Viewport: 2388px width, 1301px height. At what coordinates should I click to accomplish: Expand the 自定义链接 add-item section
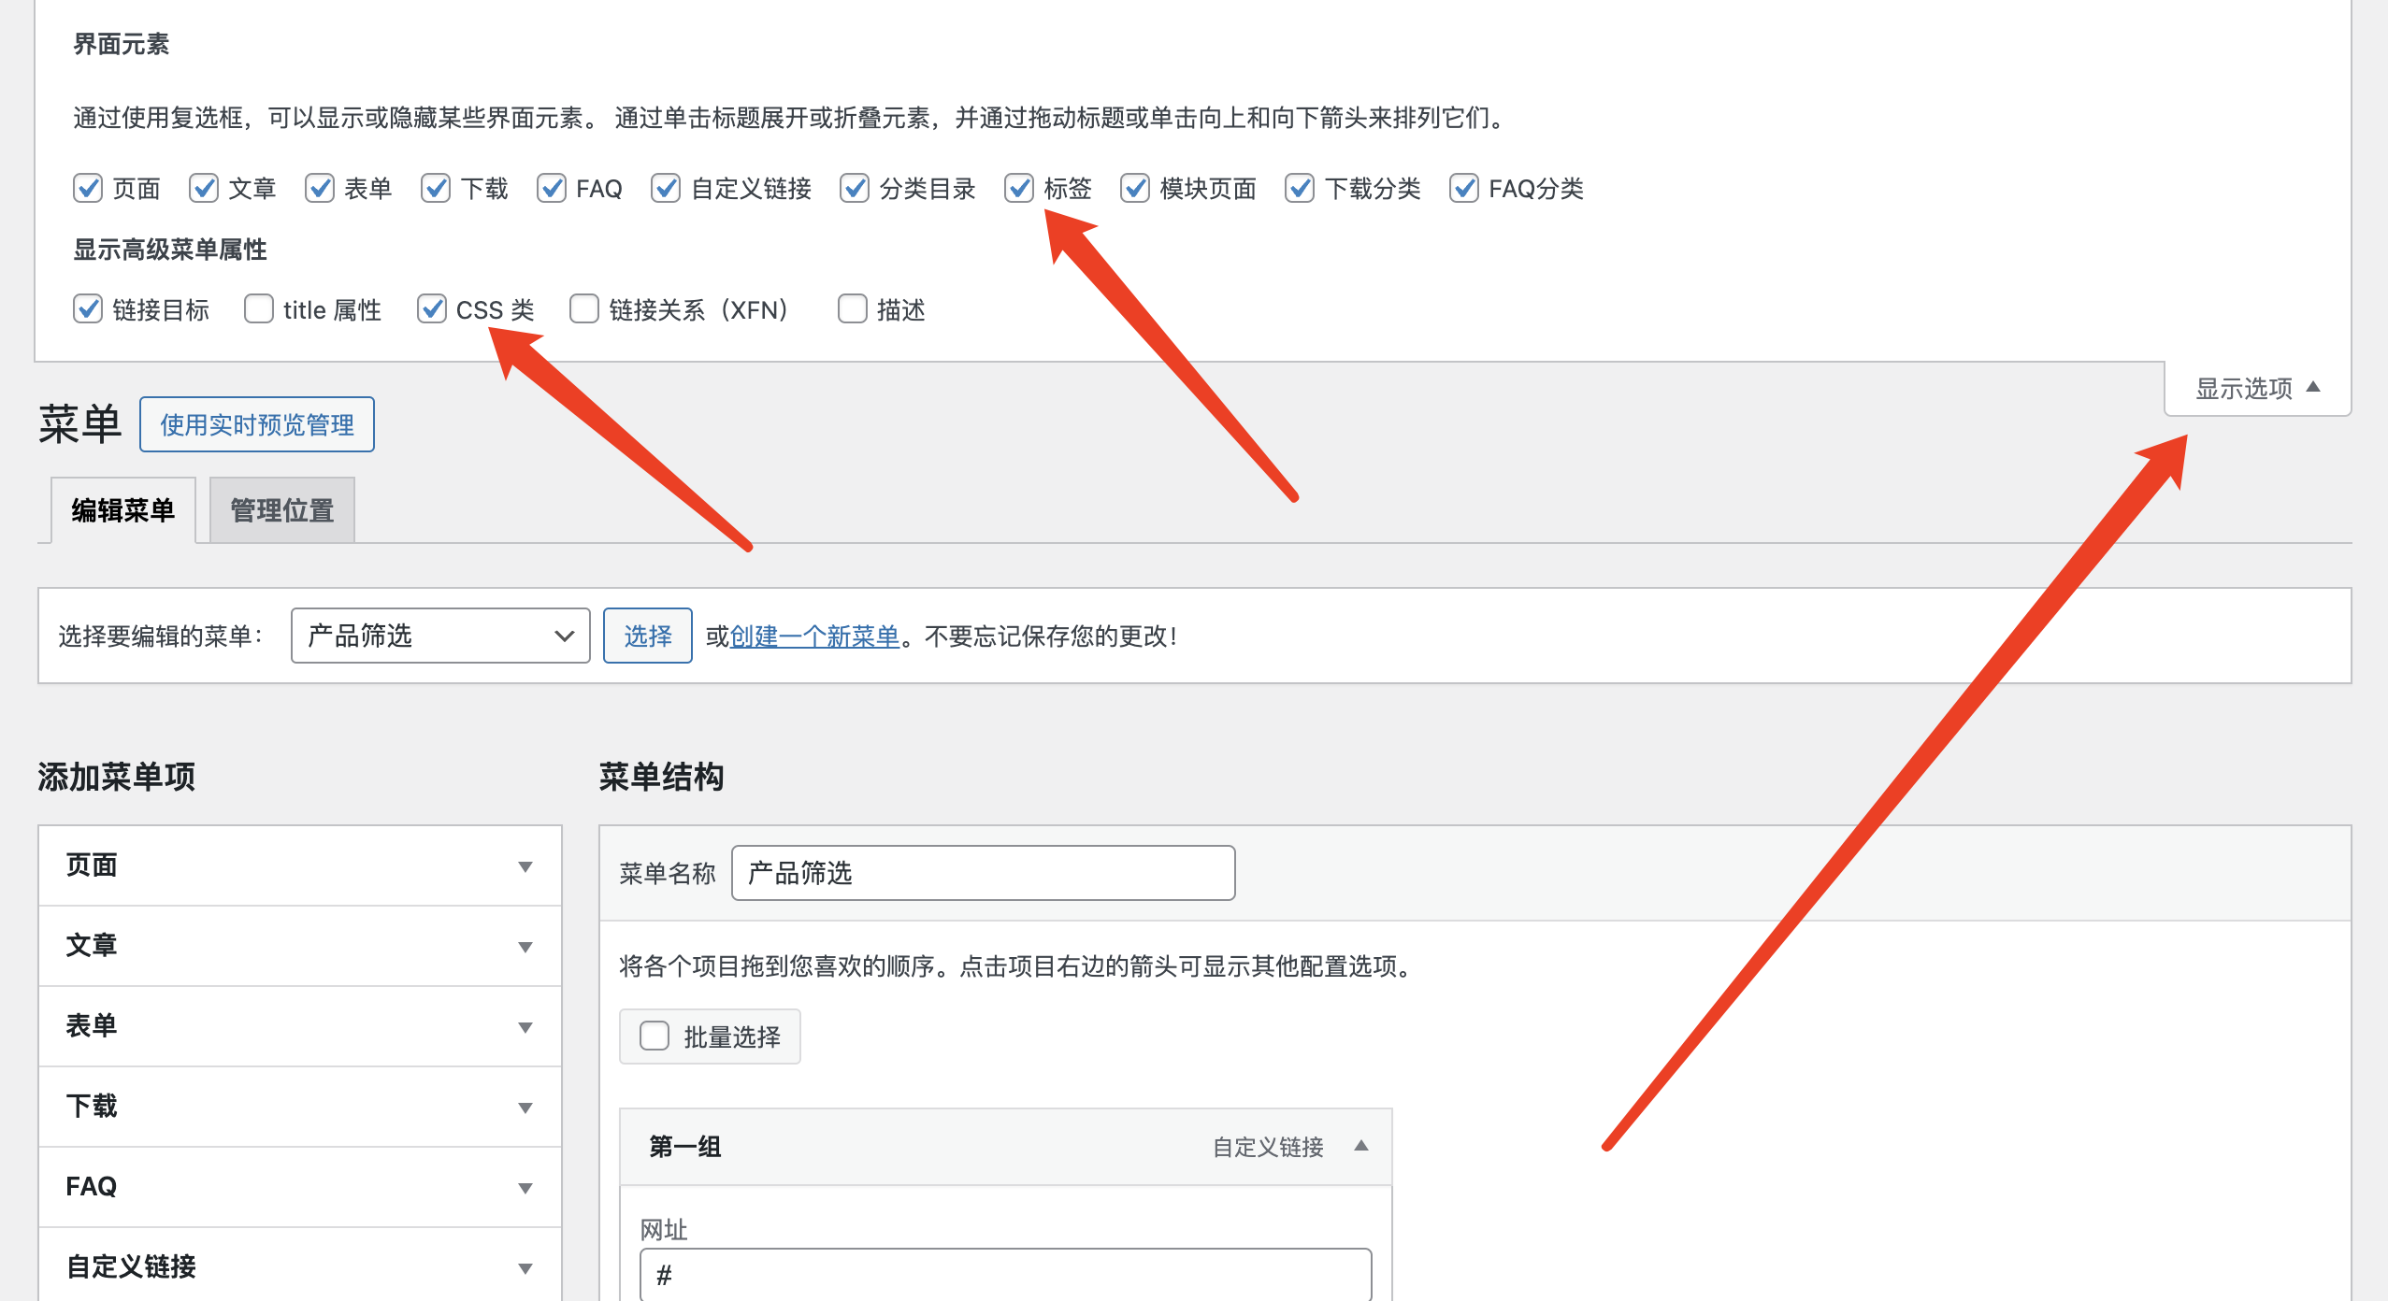tap(525, 1268)
